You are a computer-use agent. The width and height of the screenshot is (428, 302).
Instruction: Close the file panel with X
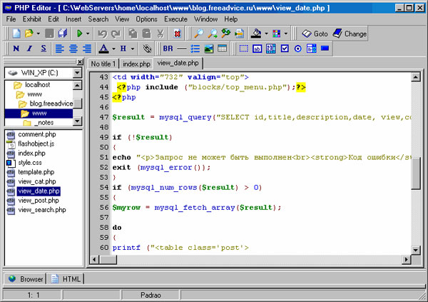tap(79, 62)
